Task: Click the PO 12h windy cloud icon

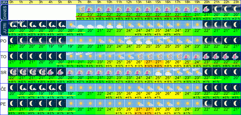Action: click(x=130, y=40)
